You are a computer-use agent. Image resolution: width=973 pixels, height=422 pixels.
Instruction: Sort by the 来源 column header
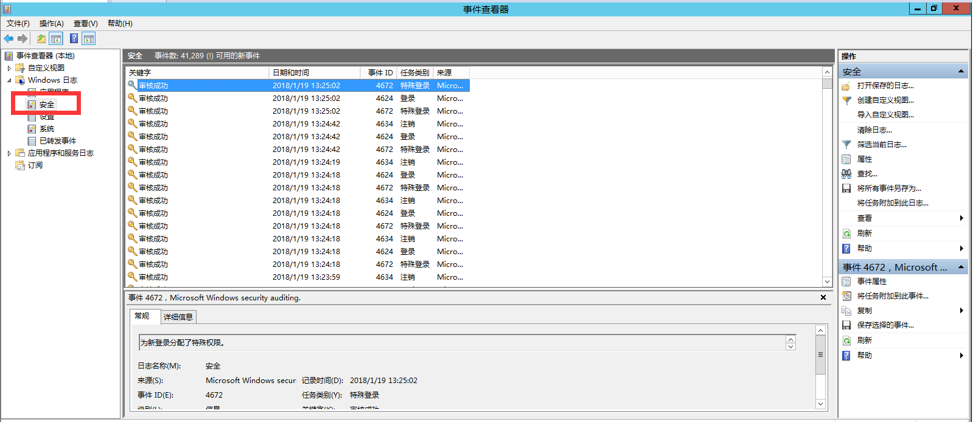pos(451,73)
